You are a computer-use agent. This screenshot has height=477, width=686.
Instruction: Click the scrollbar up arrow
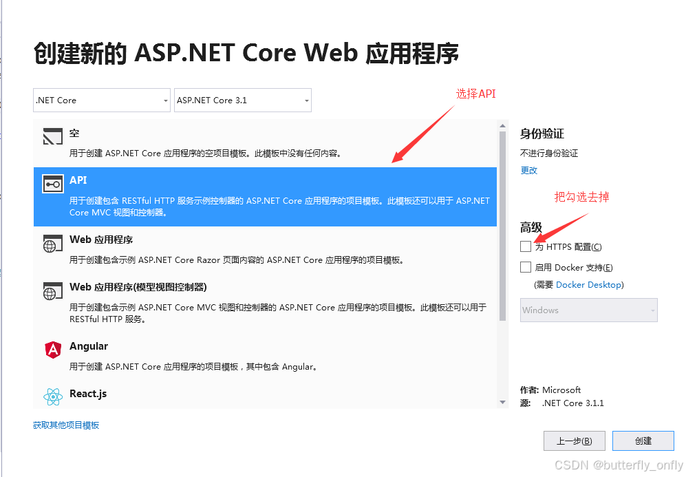(x=502, y=125)
